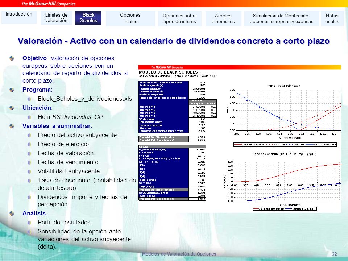Click the bullet icon beside Programa
The image size is (348, 261).
coord(12,90)
